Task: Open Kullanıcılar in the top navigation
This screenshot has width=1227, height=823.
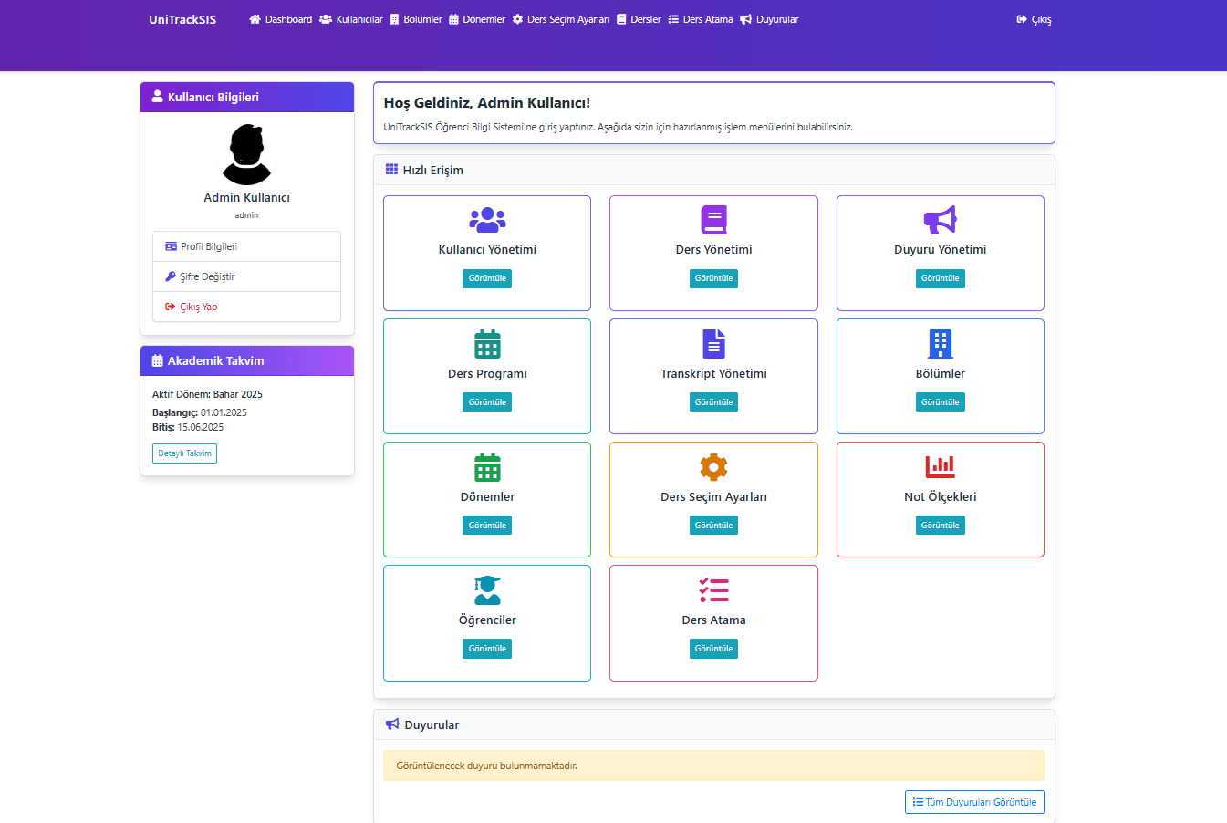Action: [351, 19]
